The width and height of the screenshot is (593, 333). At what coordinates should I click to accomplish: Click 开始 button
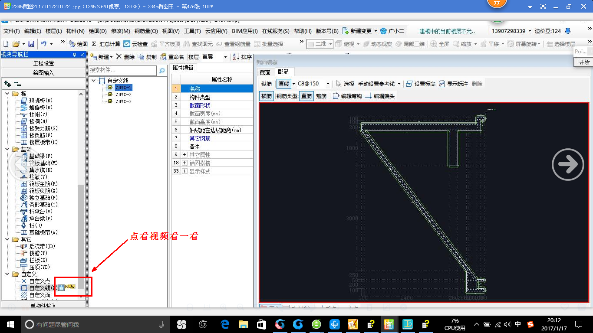point(584,62)
